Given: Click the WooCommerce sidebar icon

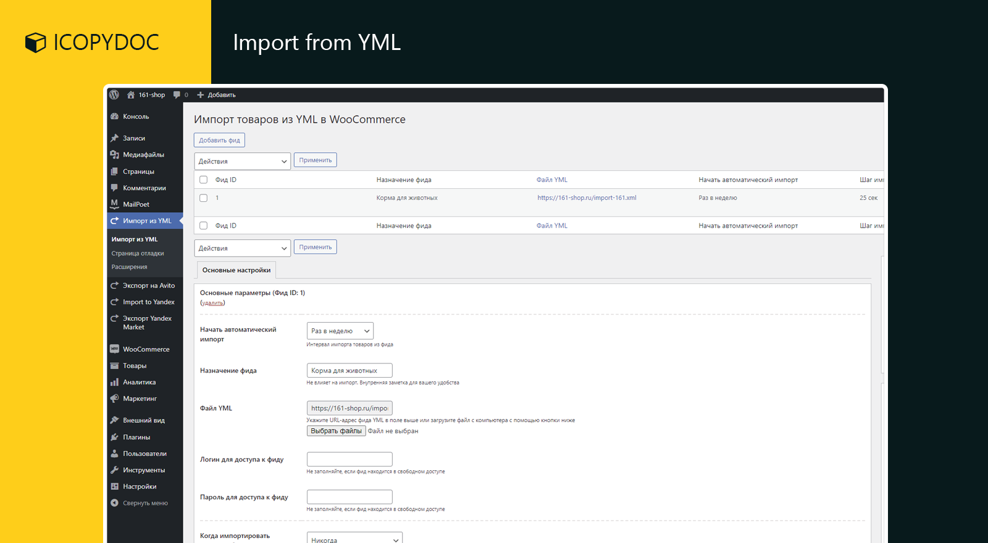Looking at the screenshot, I should (114, 349).
